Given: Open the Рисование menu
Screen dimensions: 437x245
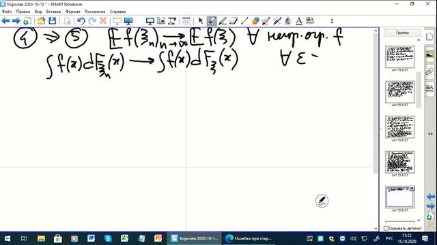Looking at the screenshot, I should 95,12.
